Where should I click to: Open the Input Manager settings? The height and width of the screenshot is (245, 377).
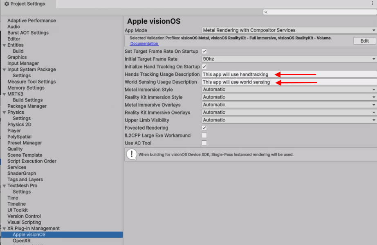pos(23,63)
